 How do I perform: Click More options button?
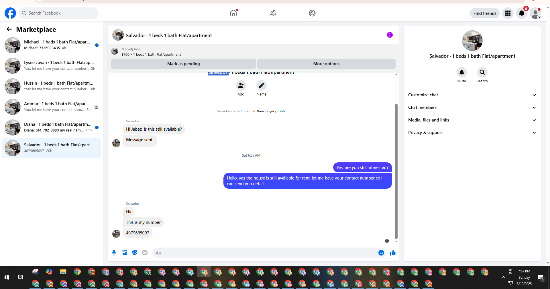(x=326, y=64)
